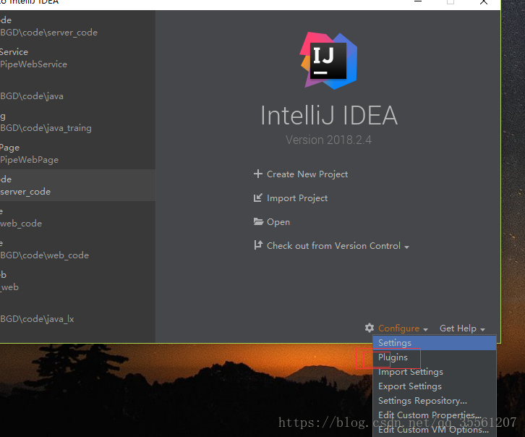Click the IntelliJ IDEA logo

328,61
